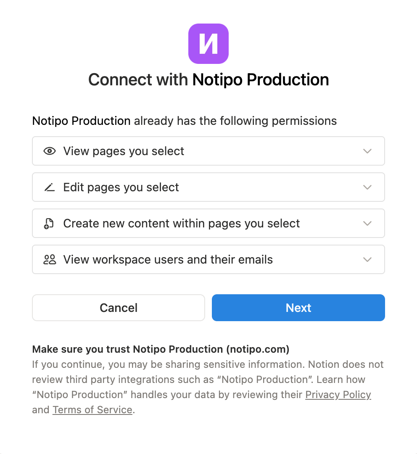Click the people icon on workspace users permission
This screenshot has height=454, width=417.
coord(49,259)
